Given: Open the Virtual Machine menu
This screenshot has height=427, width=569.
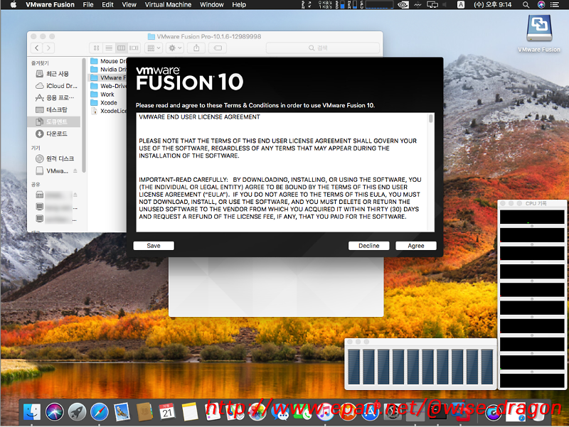Looking at the screenshot, I should (x=168, y=5).
